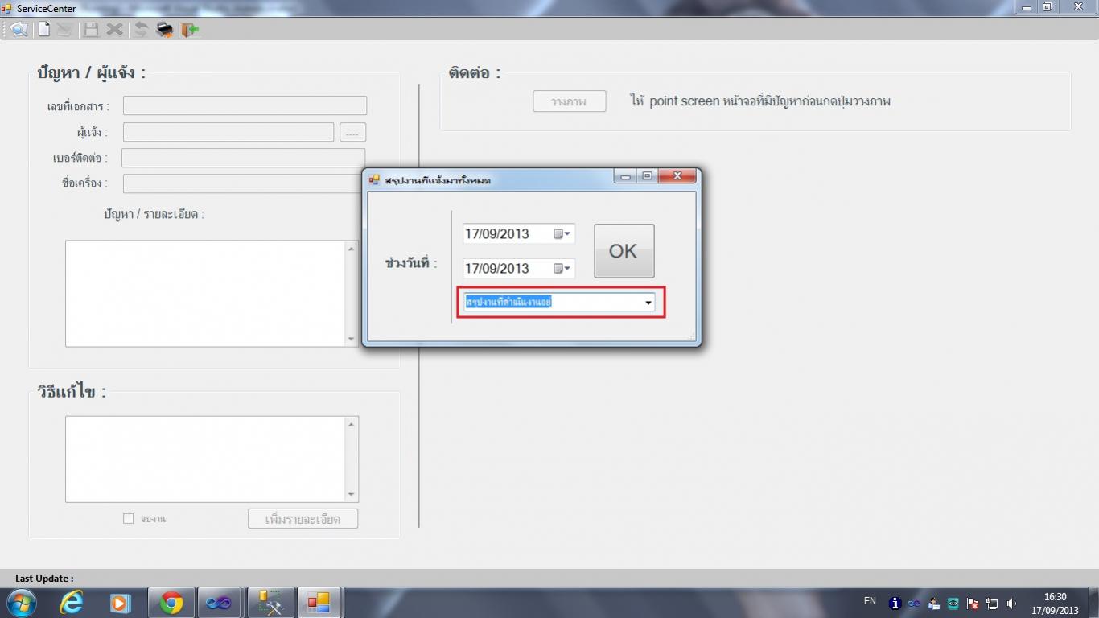The height and width of the screenshot is (618, 1099).
Task: Click inside the ปัญหา / รายละเอียด text area
Action: pos(205,294)
